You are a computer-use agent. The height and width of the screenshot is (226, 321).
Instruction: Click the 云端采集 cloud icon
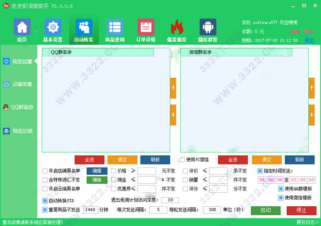tap(6, 85)
